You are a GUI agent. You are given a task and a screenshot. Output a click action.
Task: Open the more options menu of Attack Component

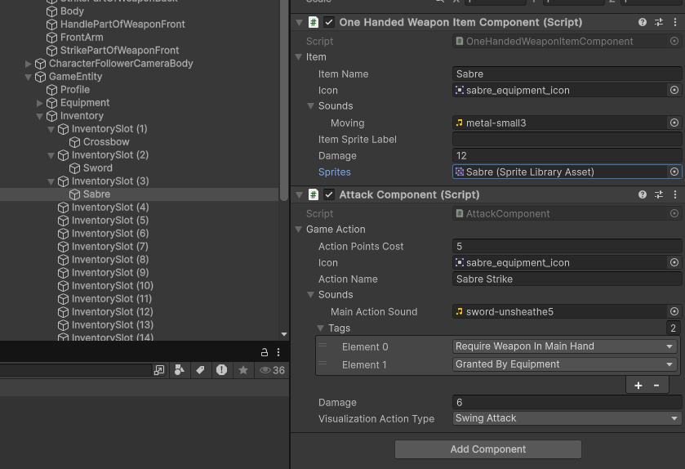point(675,194)
